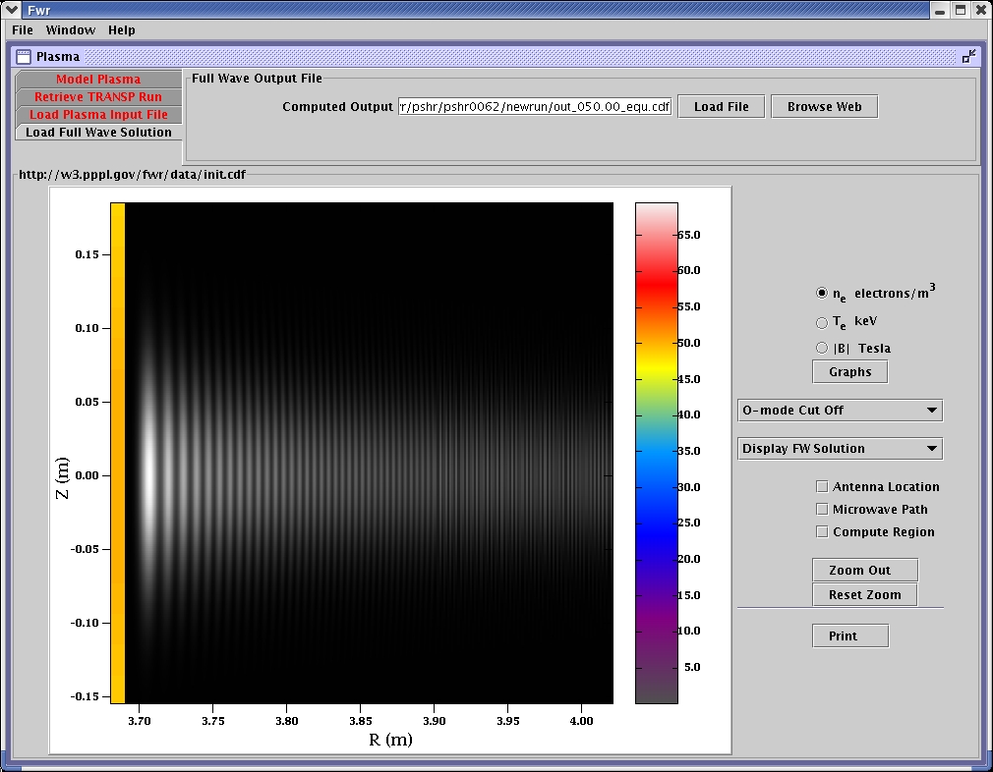Click the rainbow color scale bar
Image resolution: width=993 pixels, height=772 pixels.
(657, 453)
